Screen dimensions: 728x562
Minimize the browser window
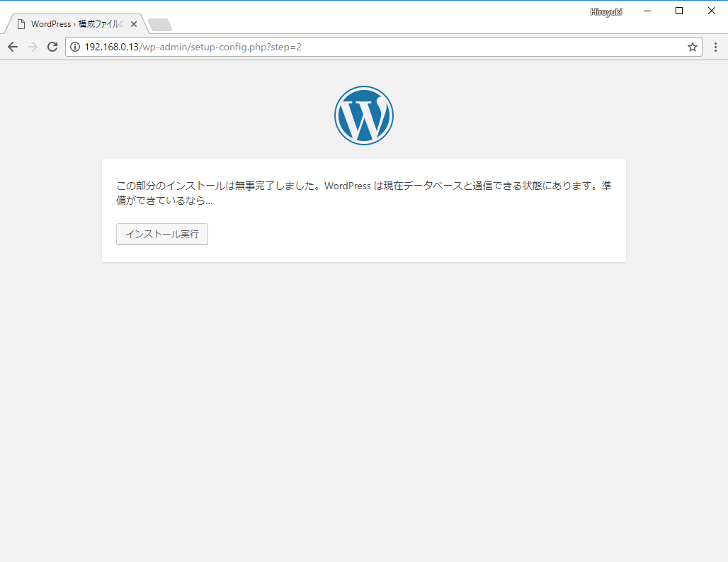click(x=647, y=11)
